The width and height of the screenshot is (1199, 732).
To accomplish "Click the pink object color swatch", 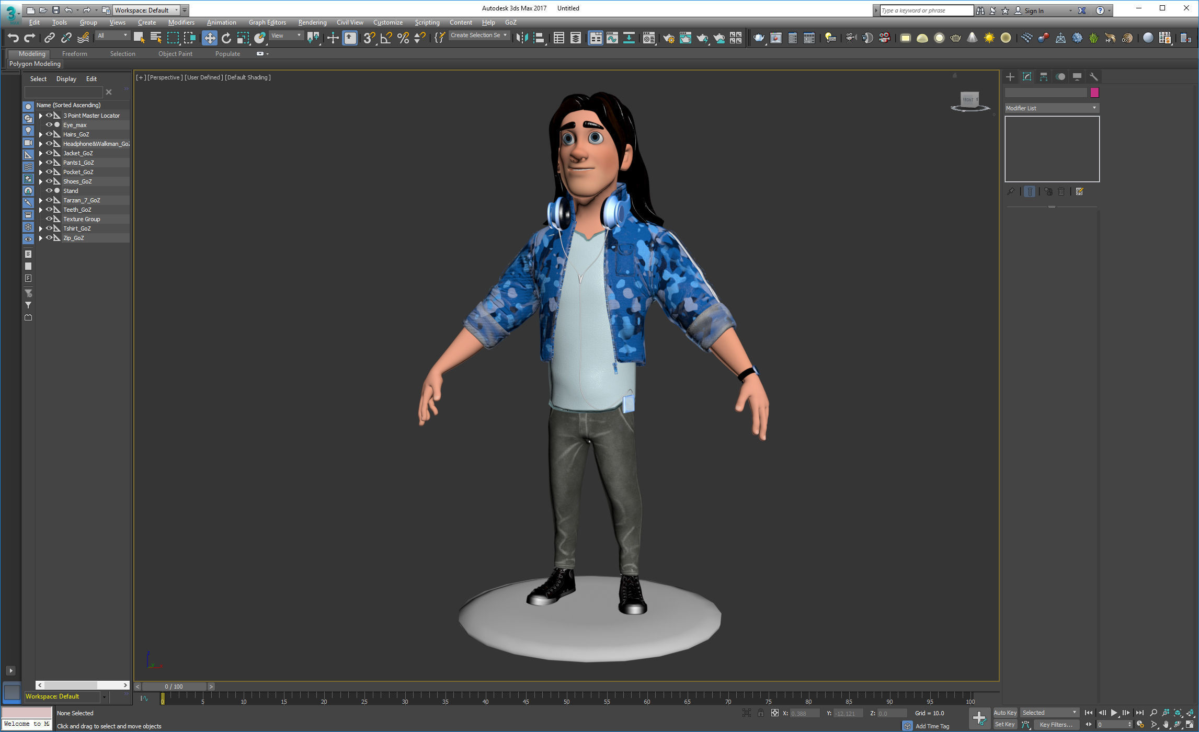I will (1094, 93).
